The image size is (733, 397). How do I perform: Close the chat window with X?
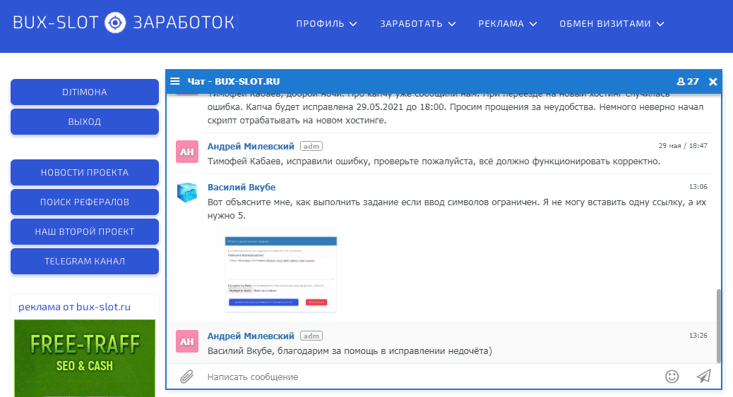[713, 82]
